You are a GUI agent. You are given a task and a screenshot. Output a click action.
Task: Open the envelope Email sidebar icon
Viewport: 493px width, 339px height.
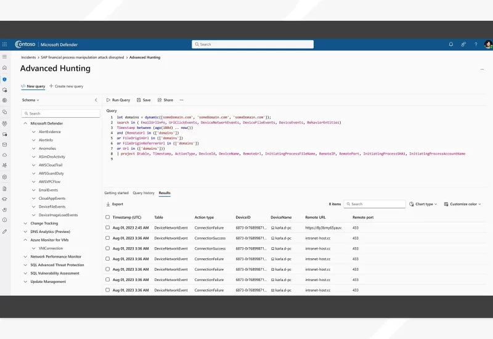(4, 145)
